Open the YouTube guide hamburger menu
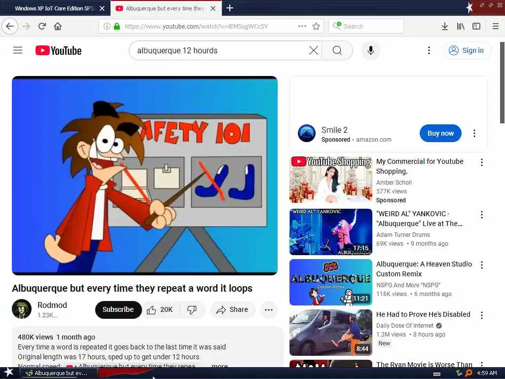The width and height of the screenshot is (505, 379). coord(18,50)
